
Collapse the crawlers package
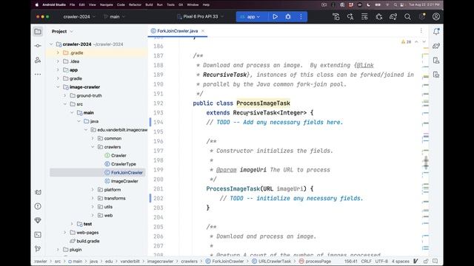[x=93, y=147]
